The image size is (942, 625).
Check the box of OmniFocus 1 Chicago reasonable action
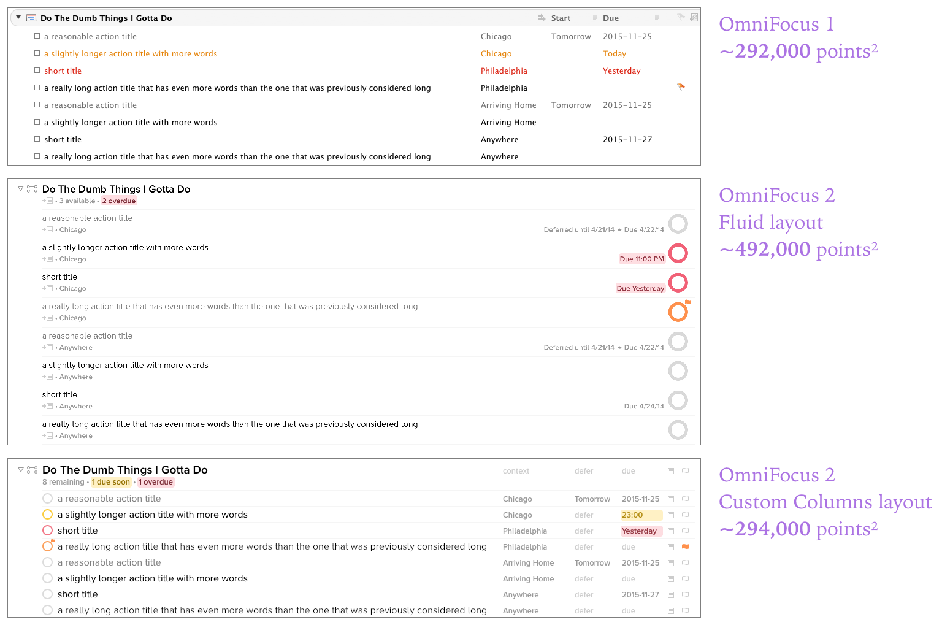pos(37,36)
